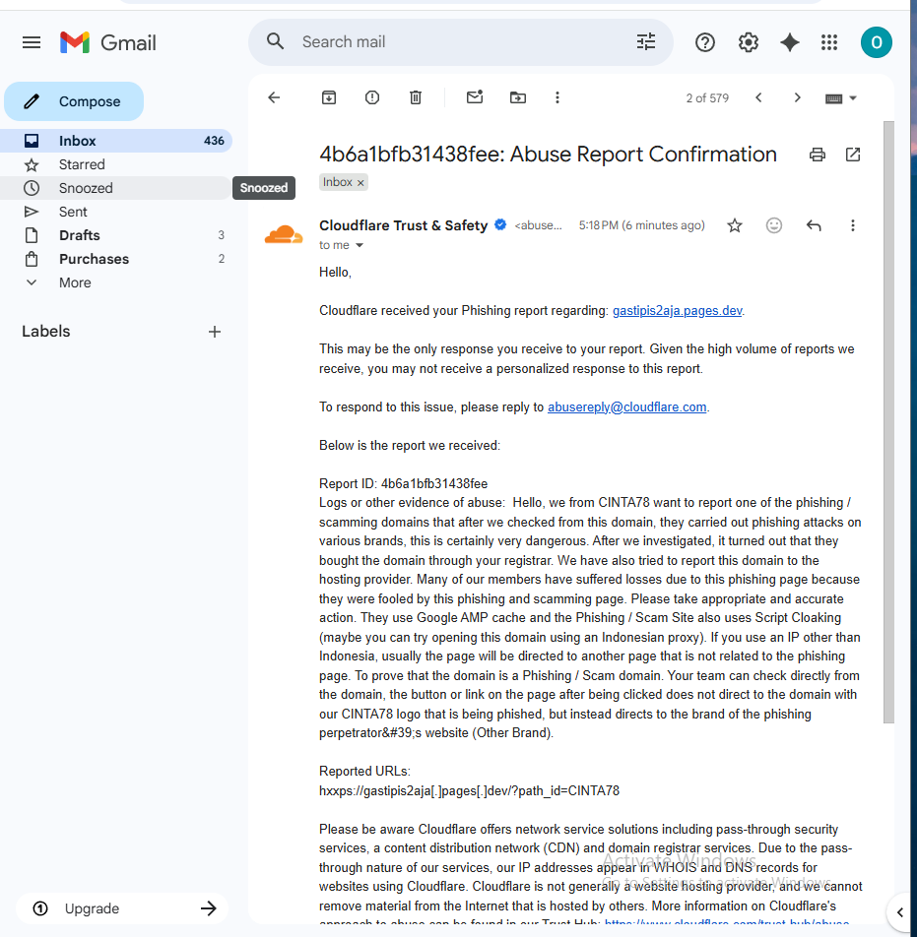Viewport: 917px width, 937px height.
Task: Open the Inbox folder
Action: point(116,141)
